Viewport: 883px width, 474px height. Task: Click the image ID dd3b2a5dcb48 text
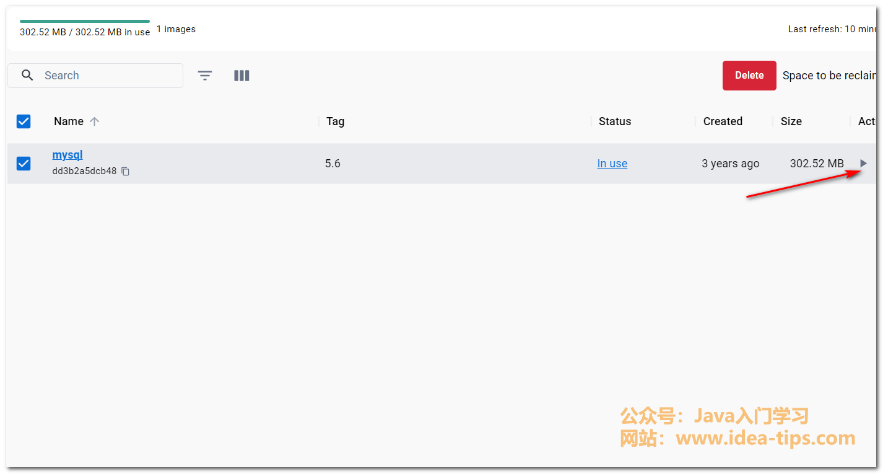pos(84,172)
